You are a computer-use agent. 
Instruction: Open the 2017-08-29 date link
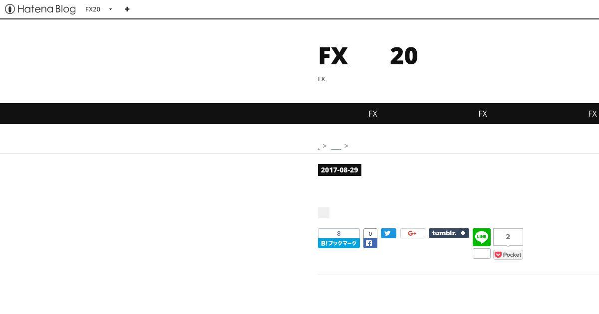pos(339,170)
